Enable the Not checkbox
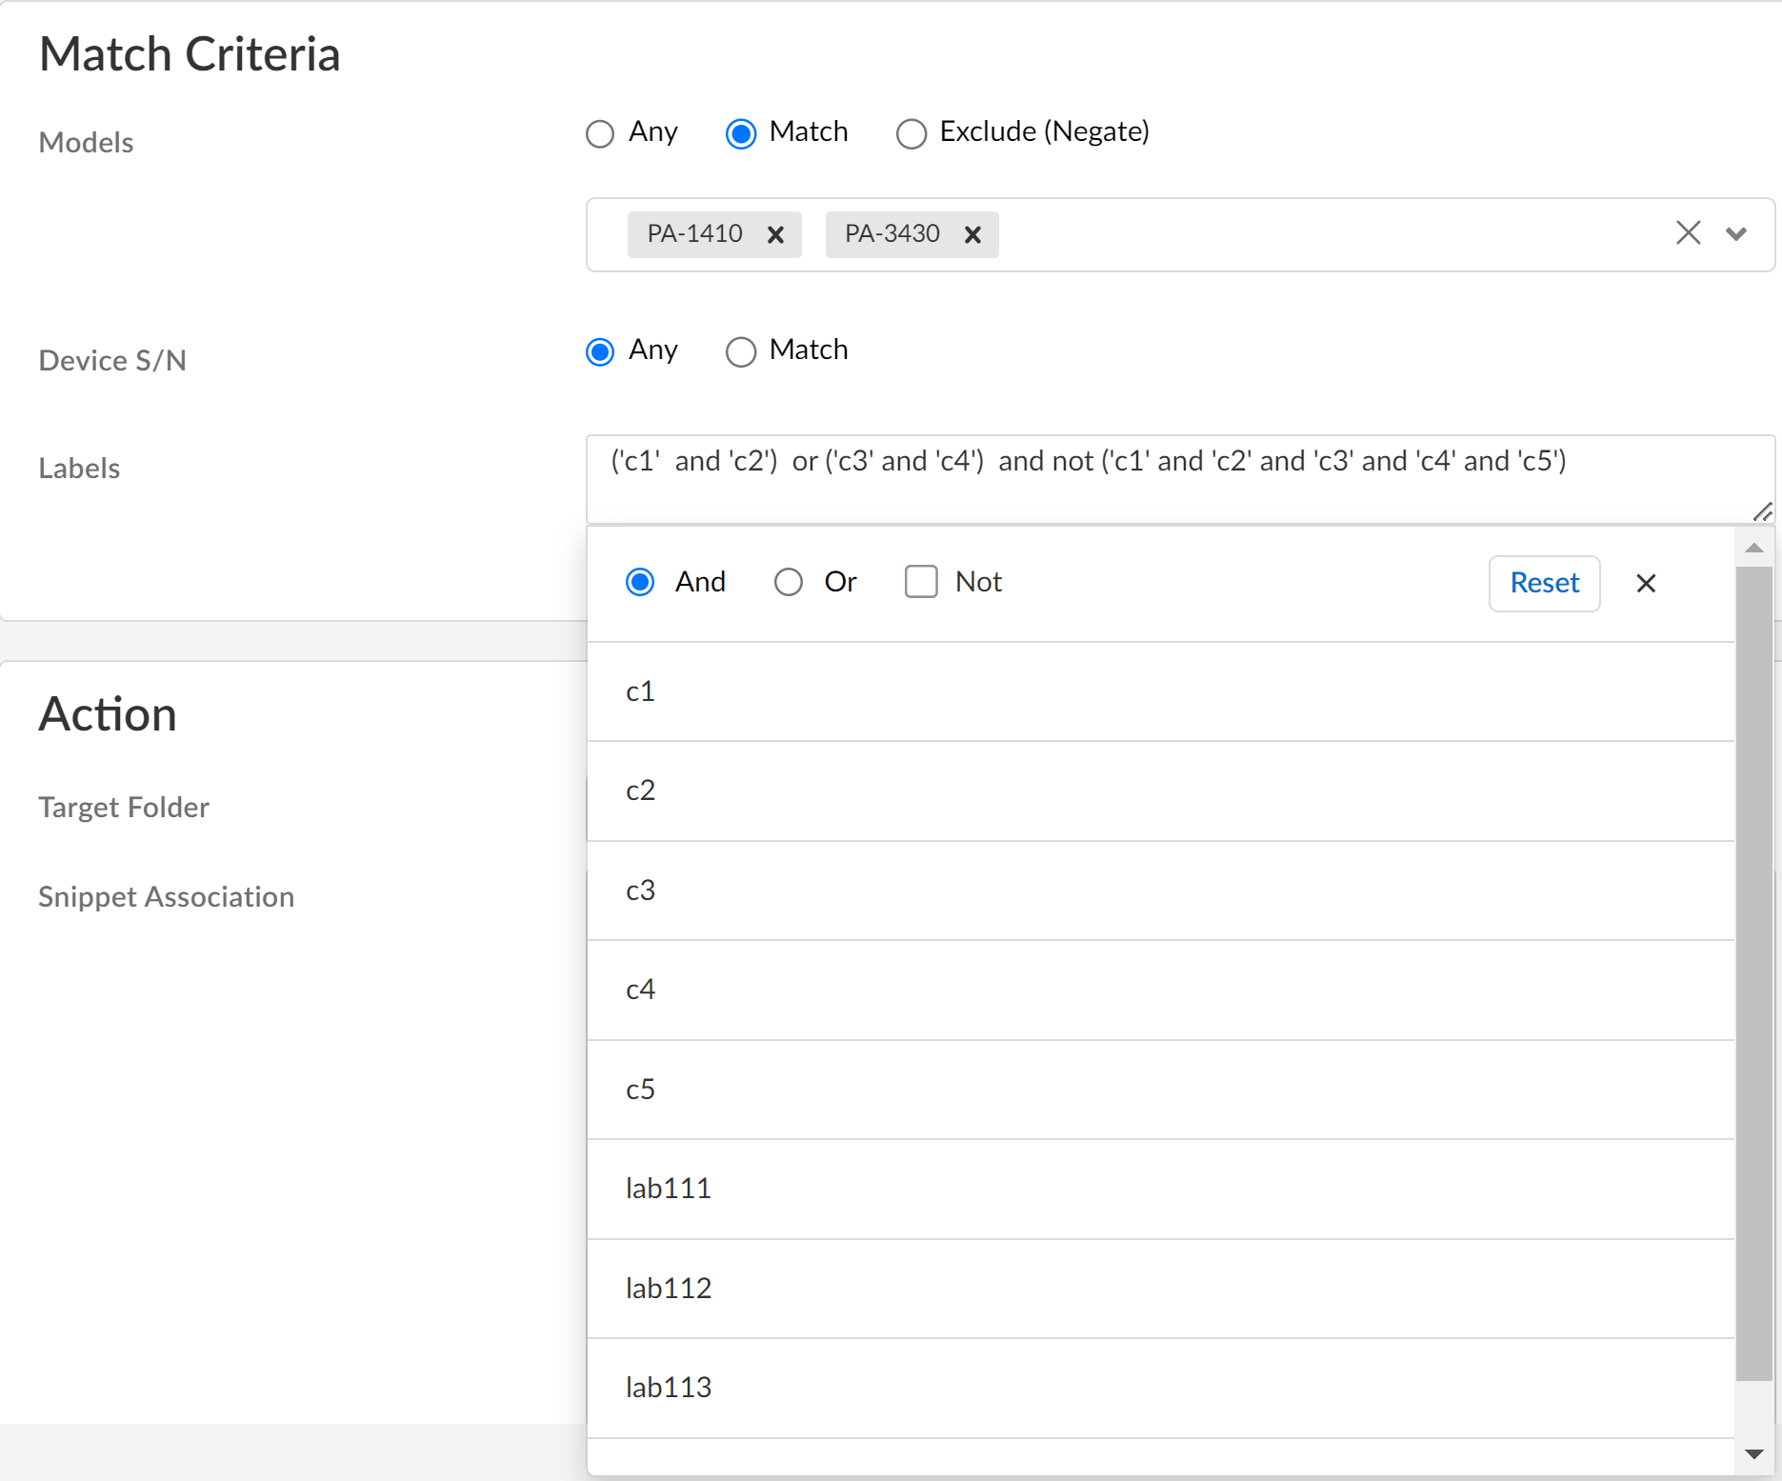This screenshot has height=1481, width=1782. [921, 582]
